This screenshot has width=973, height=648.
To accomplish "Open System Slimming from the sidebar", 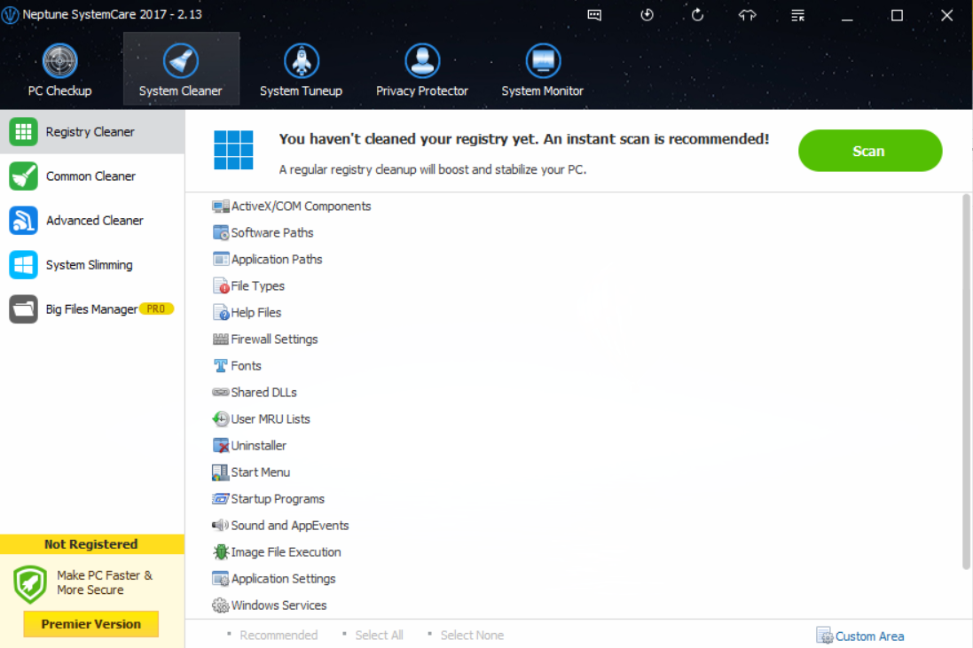I will point(92,265).
